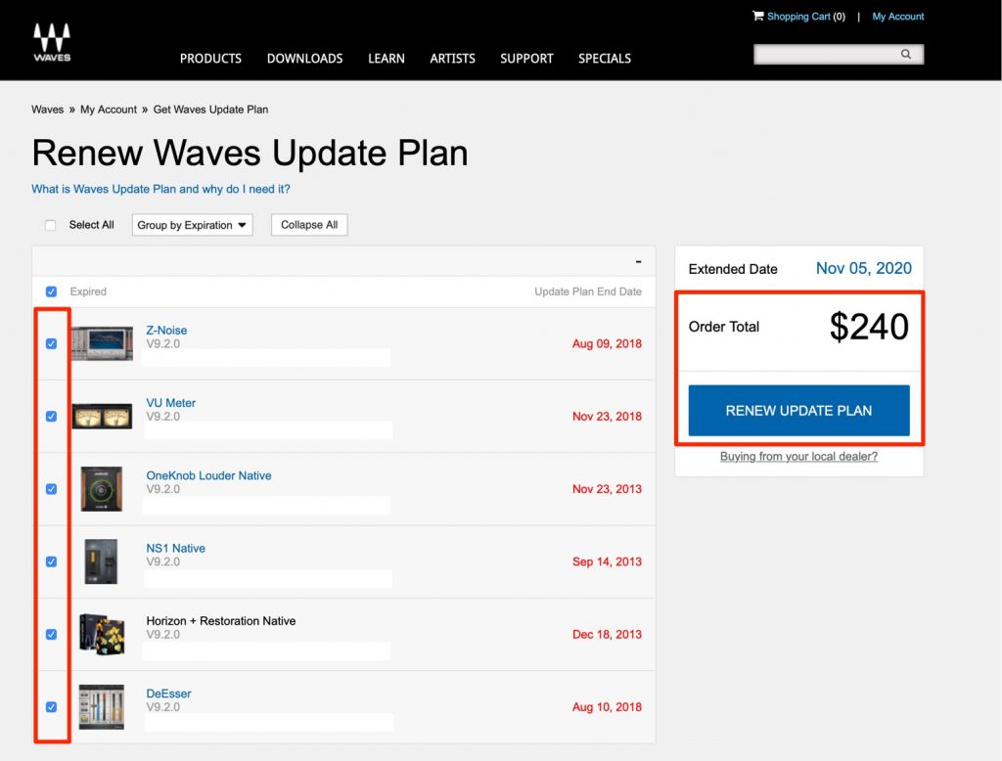
Task: Open the Z-Noise plugin thumbnail
Action: (102, 344)
